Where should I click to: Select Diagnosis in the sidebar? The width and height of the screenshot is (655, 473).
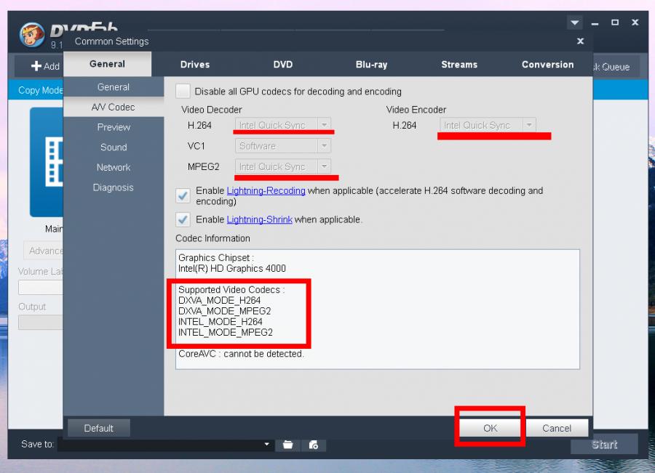click(114, 187)
